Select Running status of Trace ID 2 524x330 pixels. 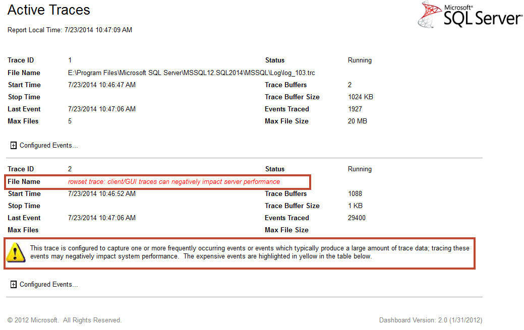[x=360, y=169]
